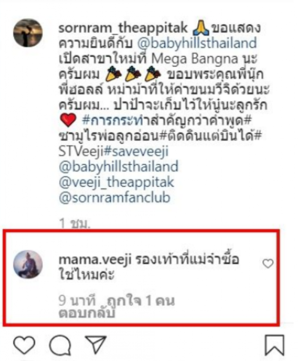Open sornram_theappitak username link
The image size is (298, 361).
(123, 28)
